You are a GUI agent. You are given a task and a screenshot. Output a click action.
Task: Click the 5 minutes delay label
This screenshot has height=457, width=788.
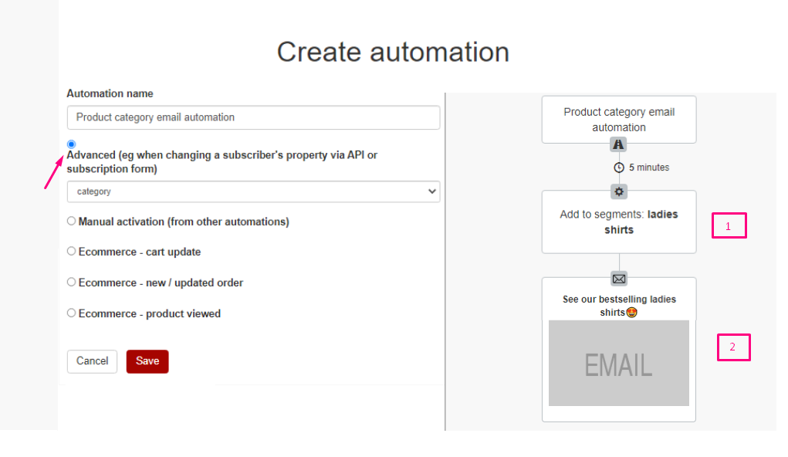(649, 168)
